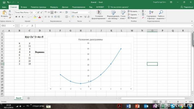Click the Orientation text-angle icon
The image size is (194, 109).
(56, 12)
